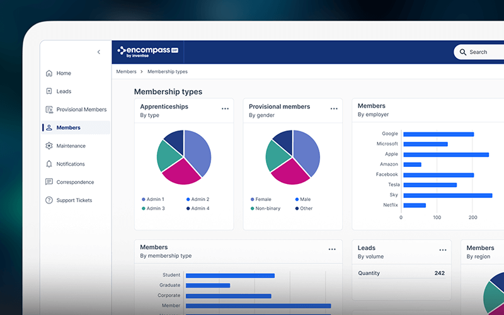This screenshot has height=315, width=504.
Task: Open Leads by volume options menu
Action: 441,249
